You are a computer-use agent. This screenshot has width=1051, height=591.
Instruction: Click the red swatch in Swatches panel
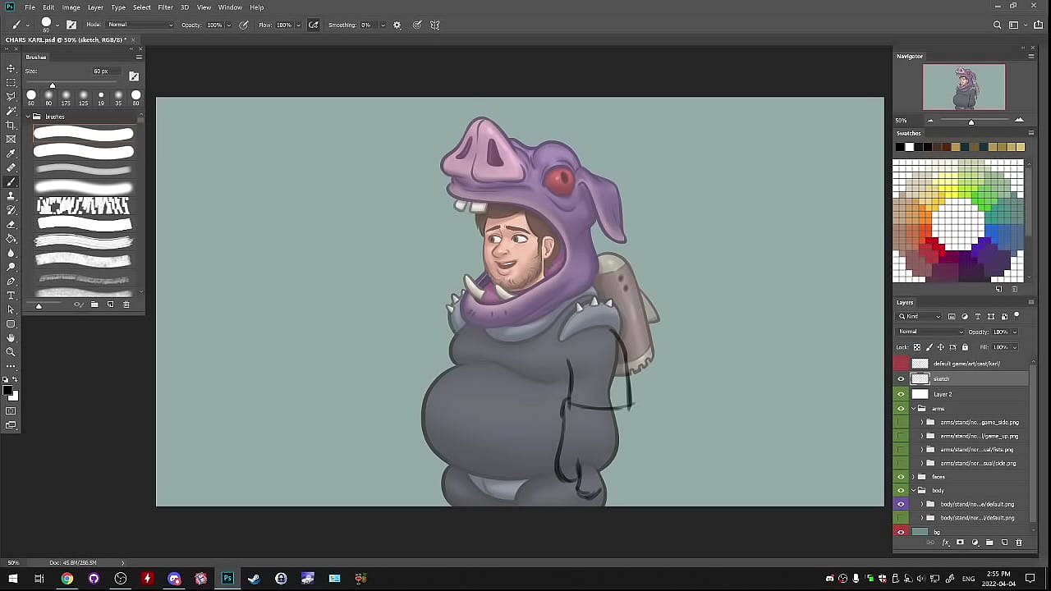(932, 242)
